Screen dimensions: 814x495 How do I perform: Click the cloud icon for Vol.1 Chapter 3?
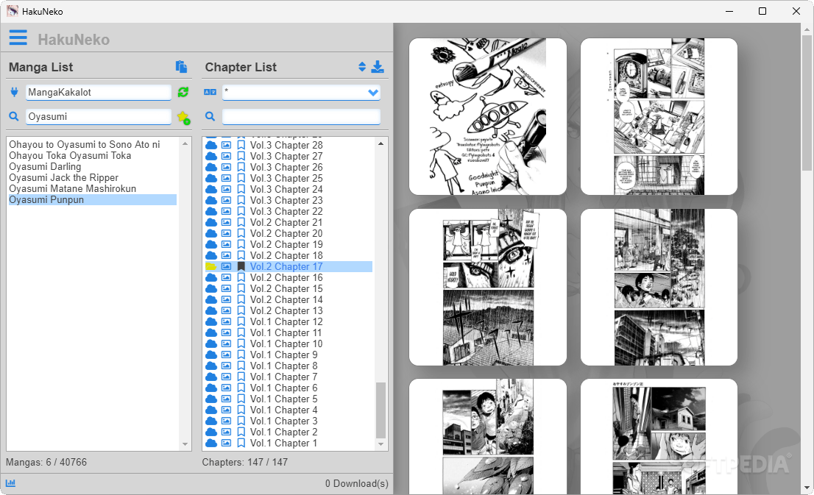(211, 421)
